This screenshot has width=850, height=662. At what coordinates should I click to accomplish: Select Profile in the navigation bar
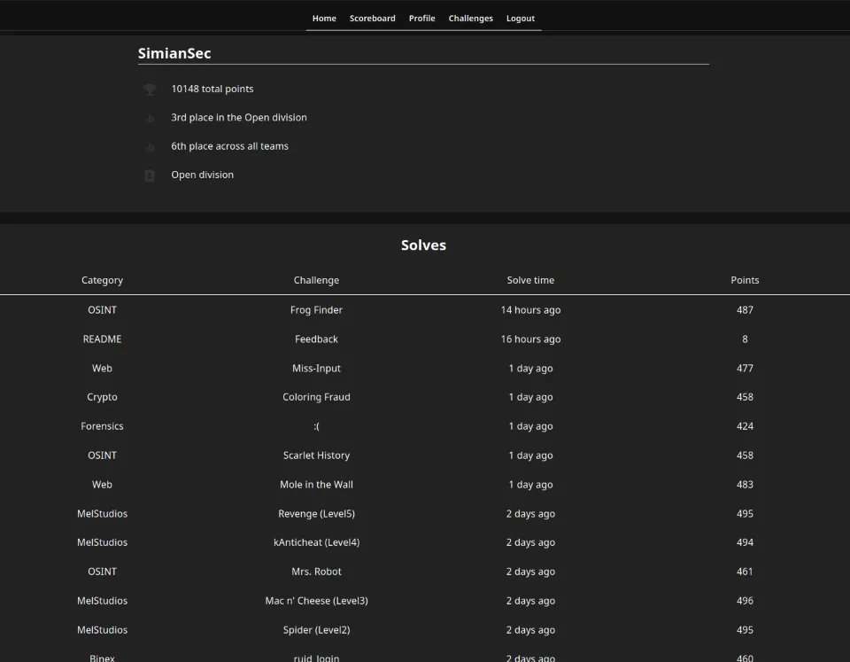click(421, 19)
